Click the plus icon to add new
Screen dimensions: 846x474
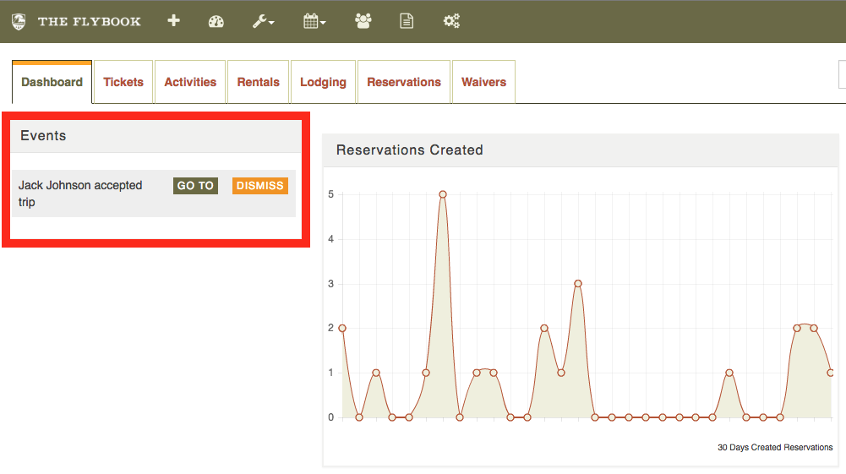(173, 21)
